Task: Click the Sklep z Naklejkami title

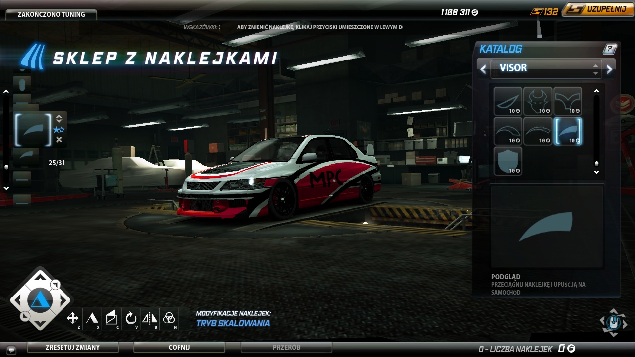Action: tap(165, 58)
